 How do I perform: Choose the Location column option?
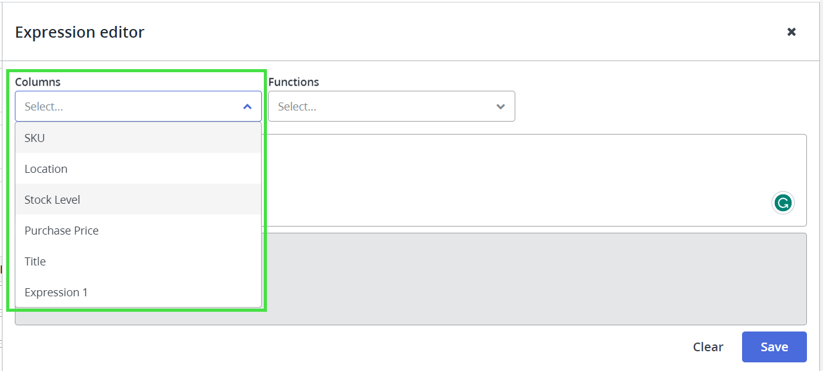(46, 169)
